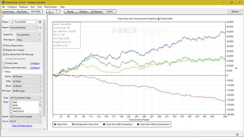The height and width of the screenshot is (137, 244).
Task: Open the Statistics tab
Action: tap(83, 12)
